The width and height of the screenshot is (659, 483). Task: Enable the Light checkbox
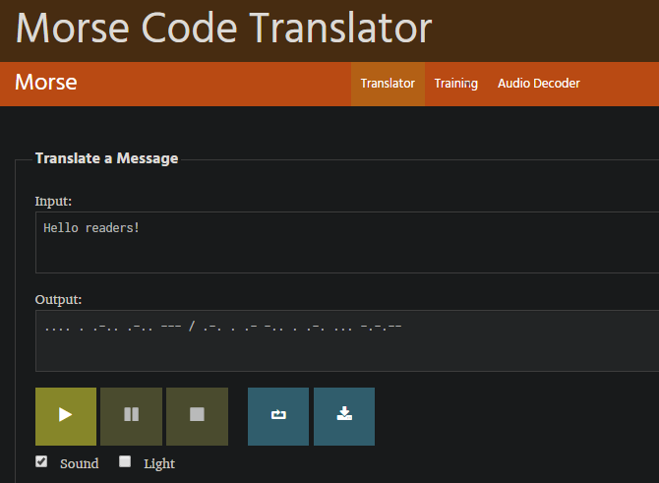[x=125, y=461]
